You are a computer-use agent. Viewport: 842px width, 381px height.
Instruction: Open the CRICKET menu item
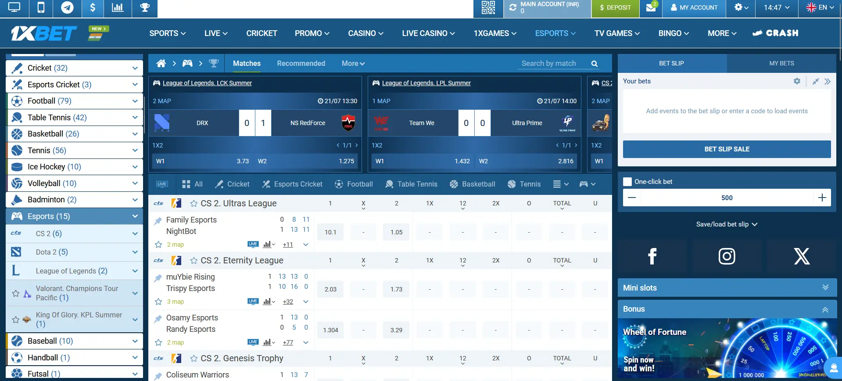point(262,33)
